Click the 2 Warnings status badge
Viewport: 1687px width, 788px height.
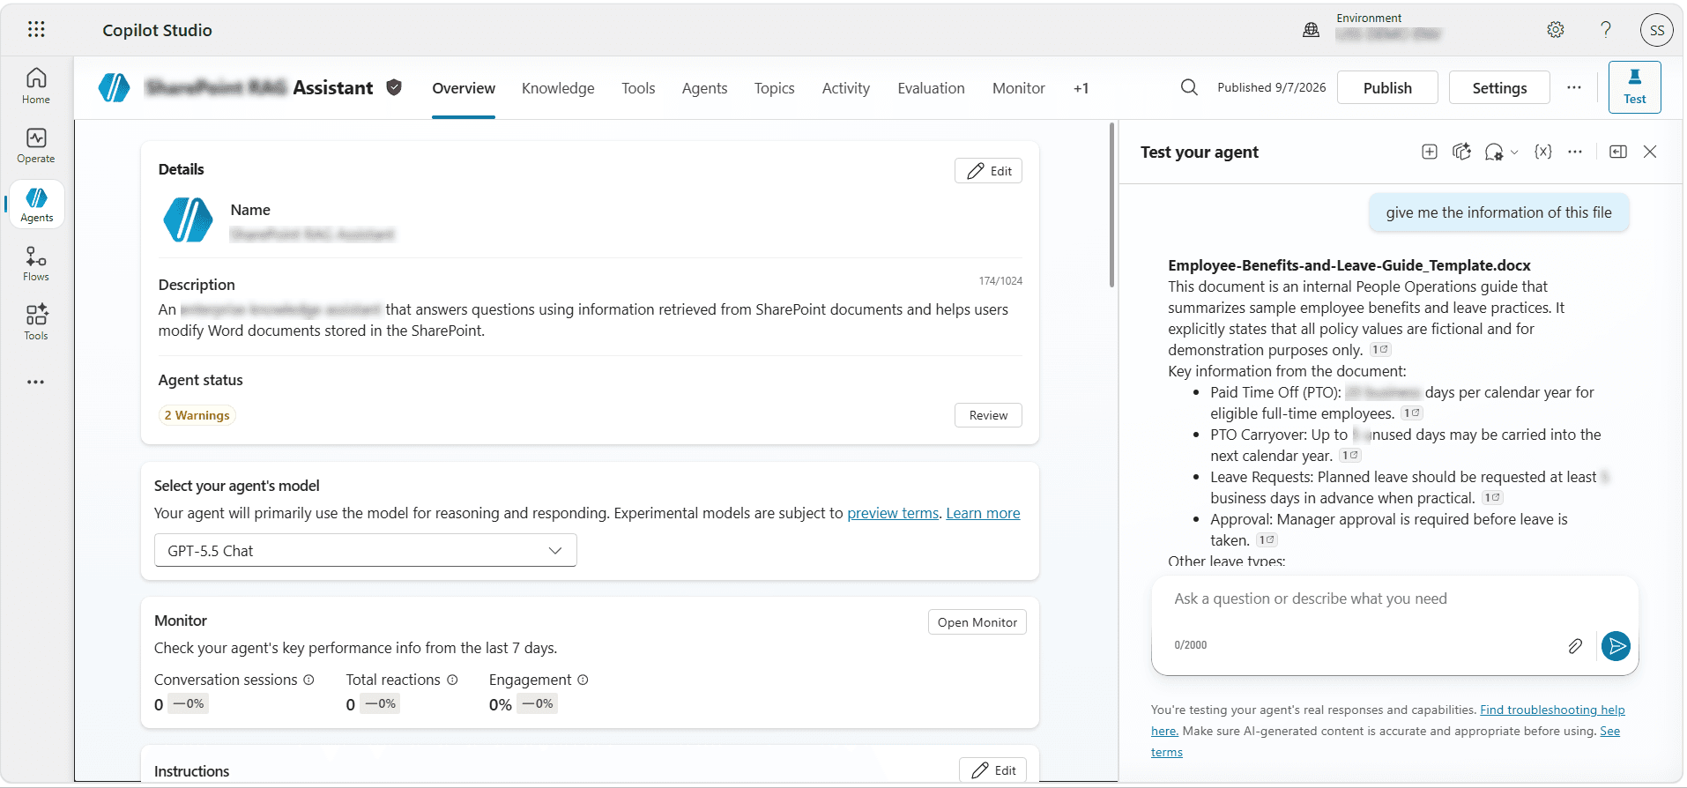197,415
